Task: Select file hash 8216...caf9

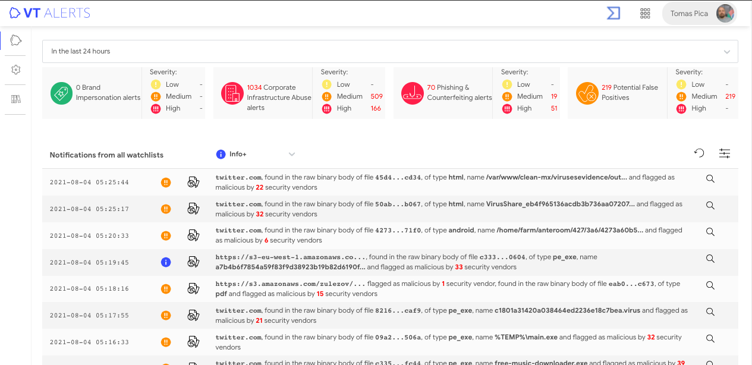Action: (398, 310)
